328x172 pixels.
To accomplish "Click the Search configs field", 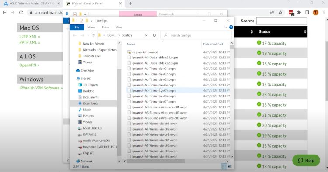I will click(196, 35).
